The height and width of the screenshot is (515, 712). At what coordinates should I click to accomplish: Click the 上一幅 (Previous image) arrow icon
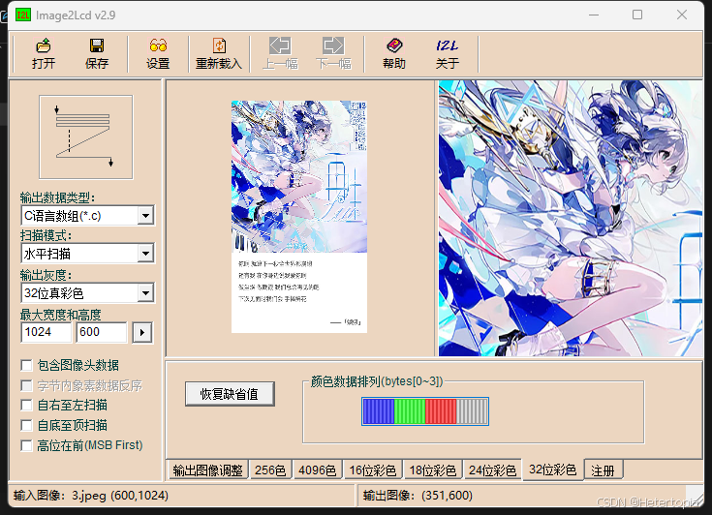point(280,45)
